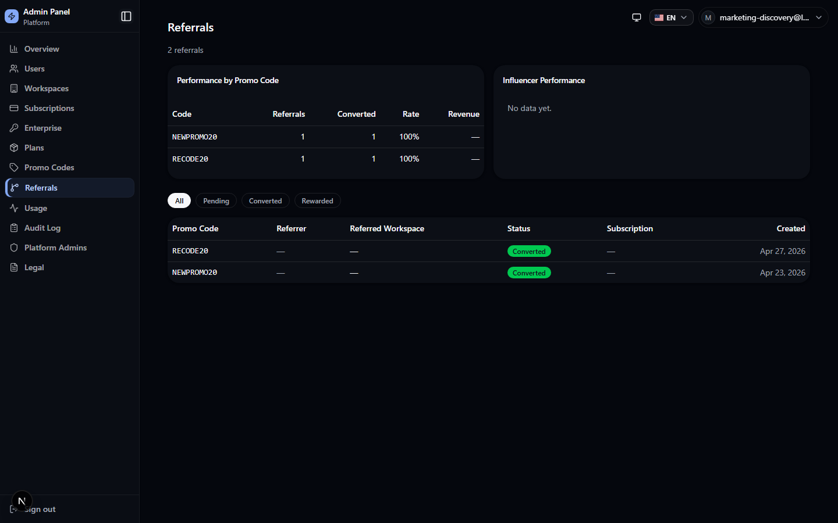This screenshot has width=838, height=523.
Task: Click the Converted badge for NEWPROMO20 row
Action: click(x=529, y=273)
